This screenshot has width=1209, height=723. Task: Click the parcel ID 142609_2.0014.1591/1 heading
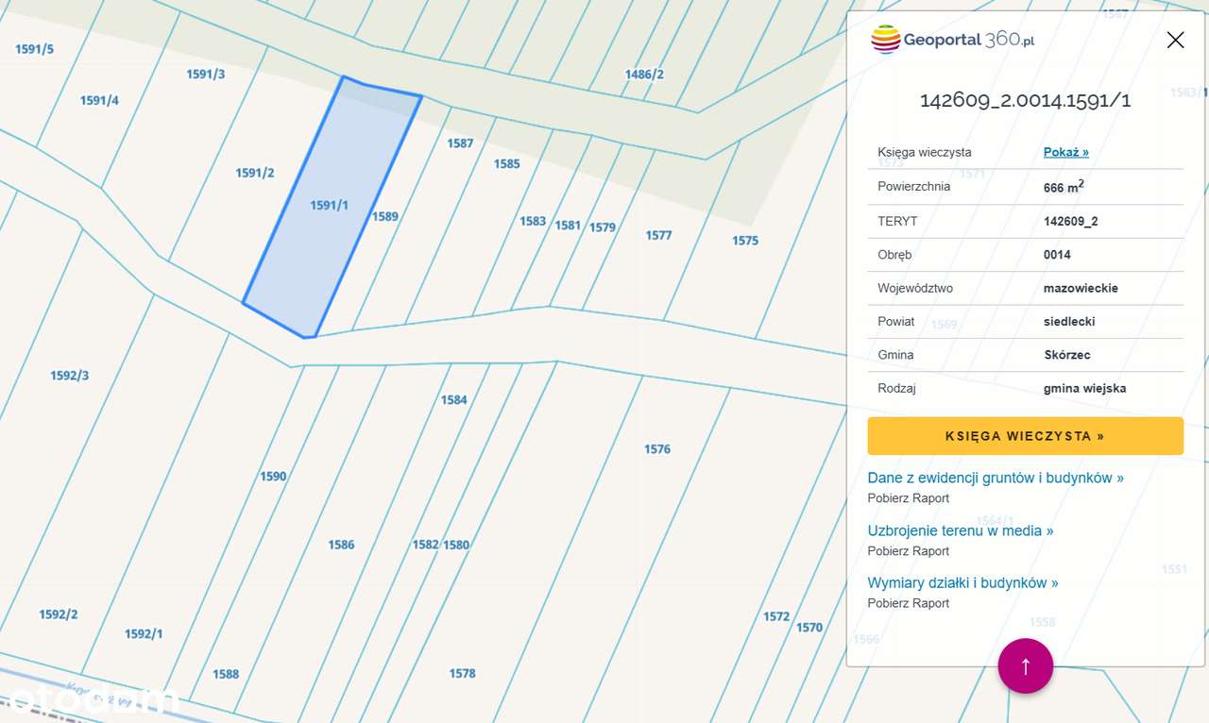pyautogui.click(x=1025, y=100)
